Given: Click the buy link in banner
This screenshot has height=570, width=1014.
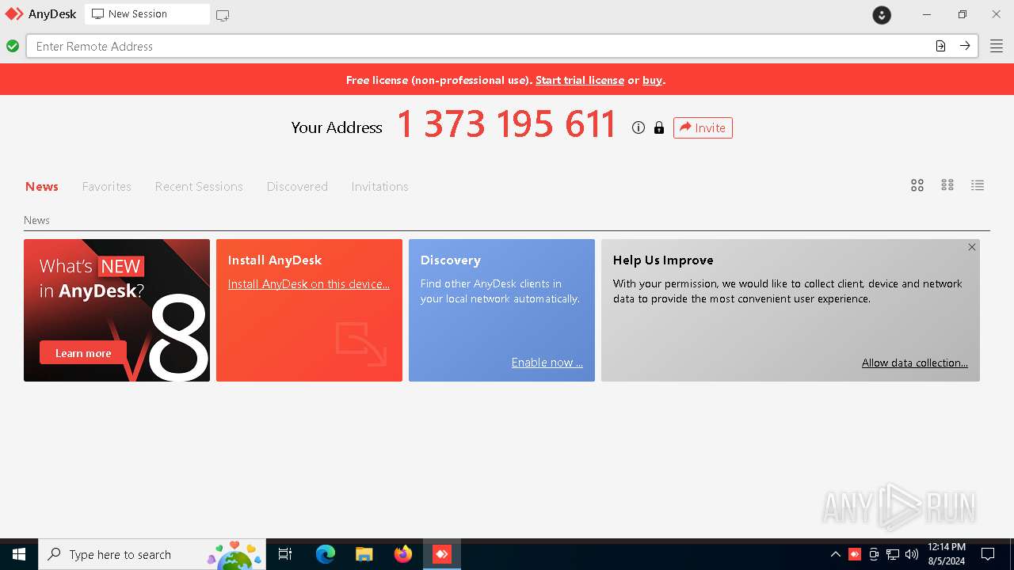Looking at the screenshot, I should point(652,80).
